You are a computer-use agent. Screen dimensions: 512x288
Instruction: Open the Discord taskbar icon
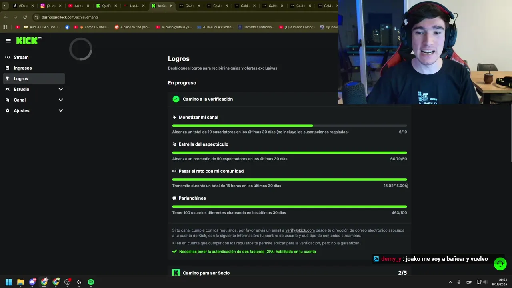(32, 282)
